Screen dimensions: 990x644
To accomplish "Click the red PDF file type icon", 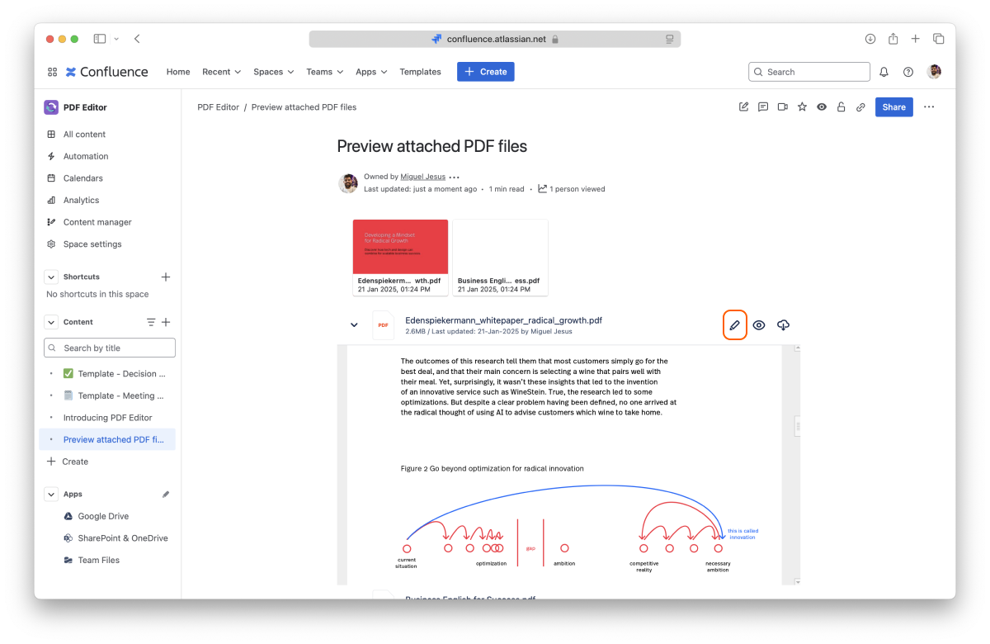I will [383, 324].
